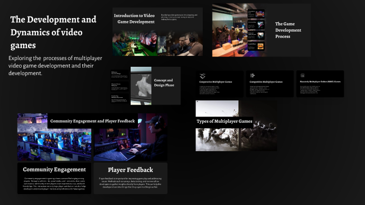This screenshot has height=205, width=365.
Task: Click body text under MMO Games heading
Action: [x=310, y=90]
